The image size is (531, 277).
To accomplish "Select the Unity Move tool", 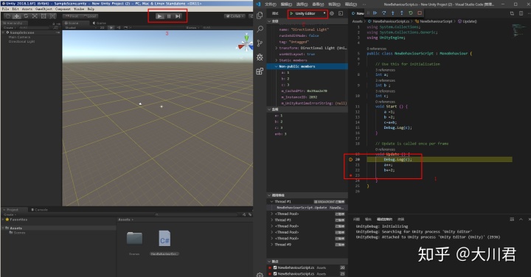I will [16, 16].
